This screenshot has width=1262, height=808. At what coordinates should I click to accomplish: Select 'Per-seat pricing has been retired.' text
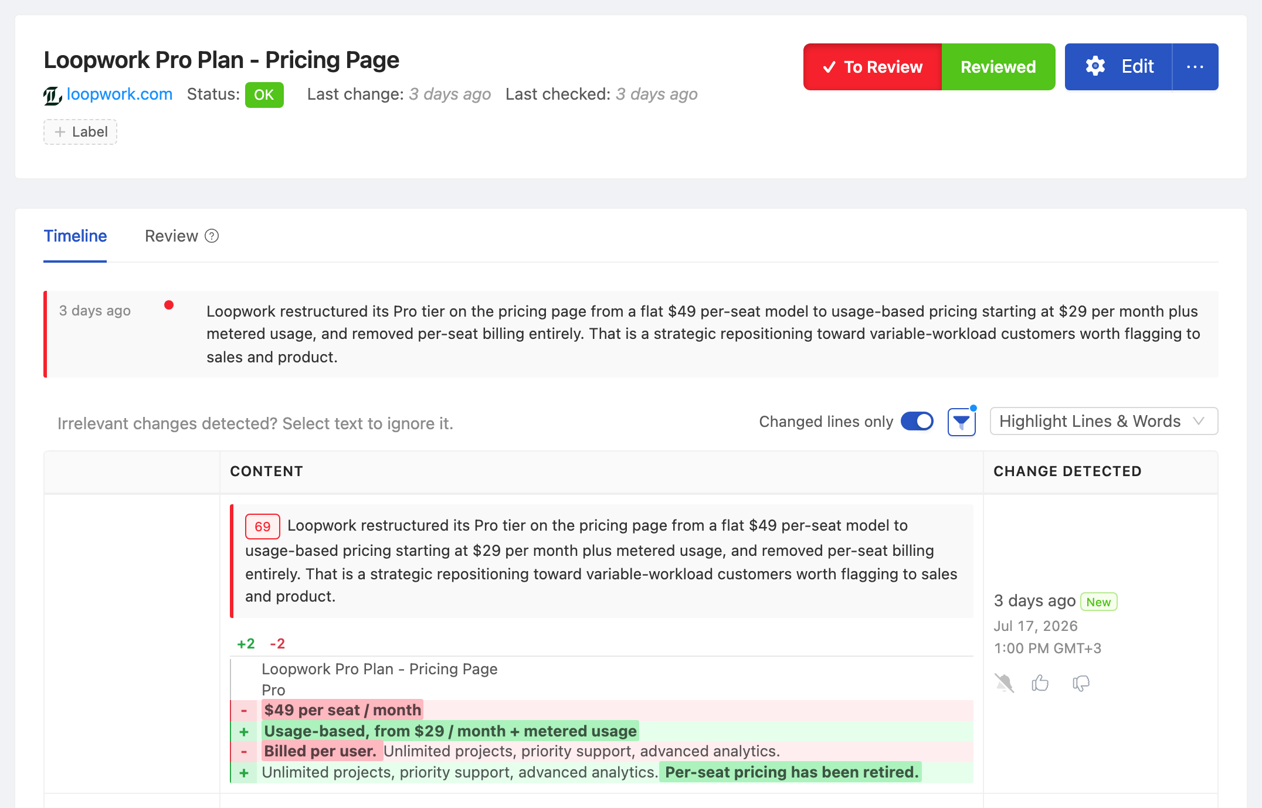pyautogui.click(x=791, y=772)
